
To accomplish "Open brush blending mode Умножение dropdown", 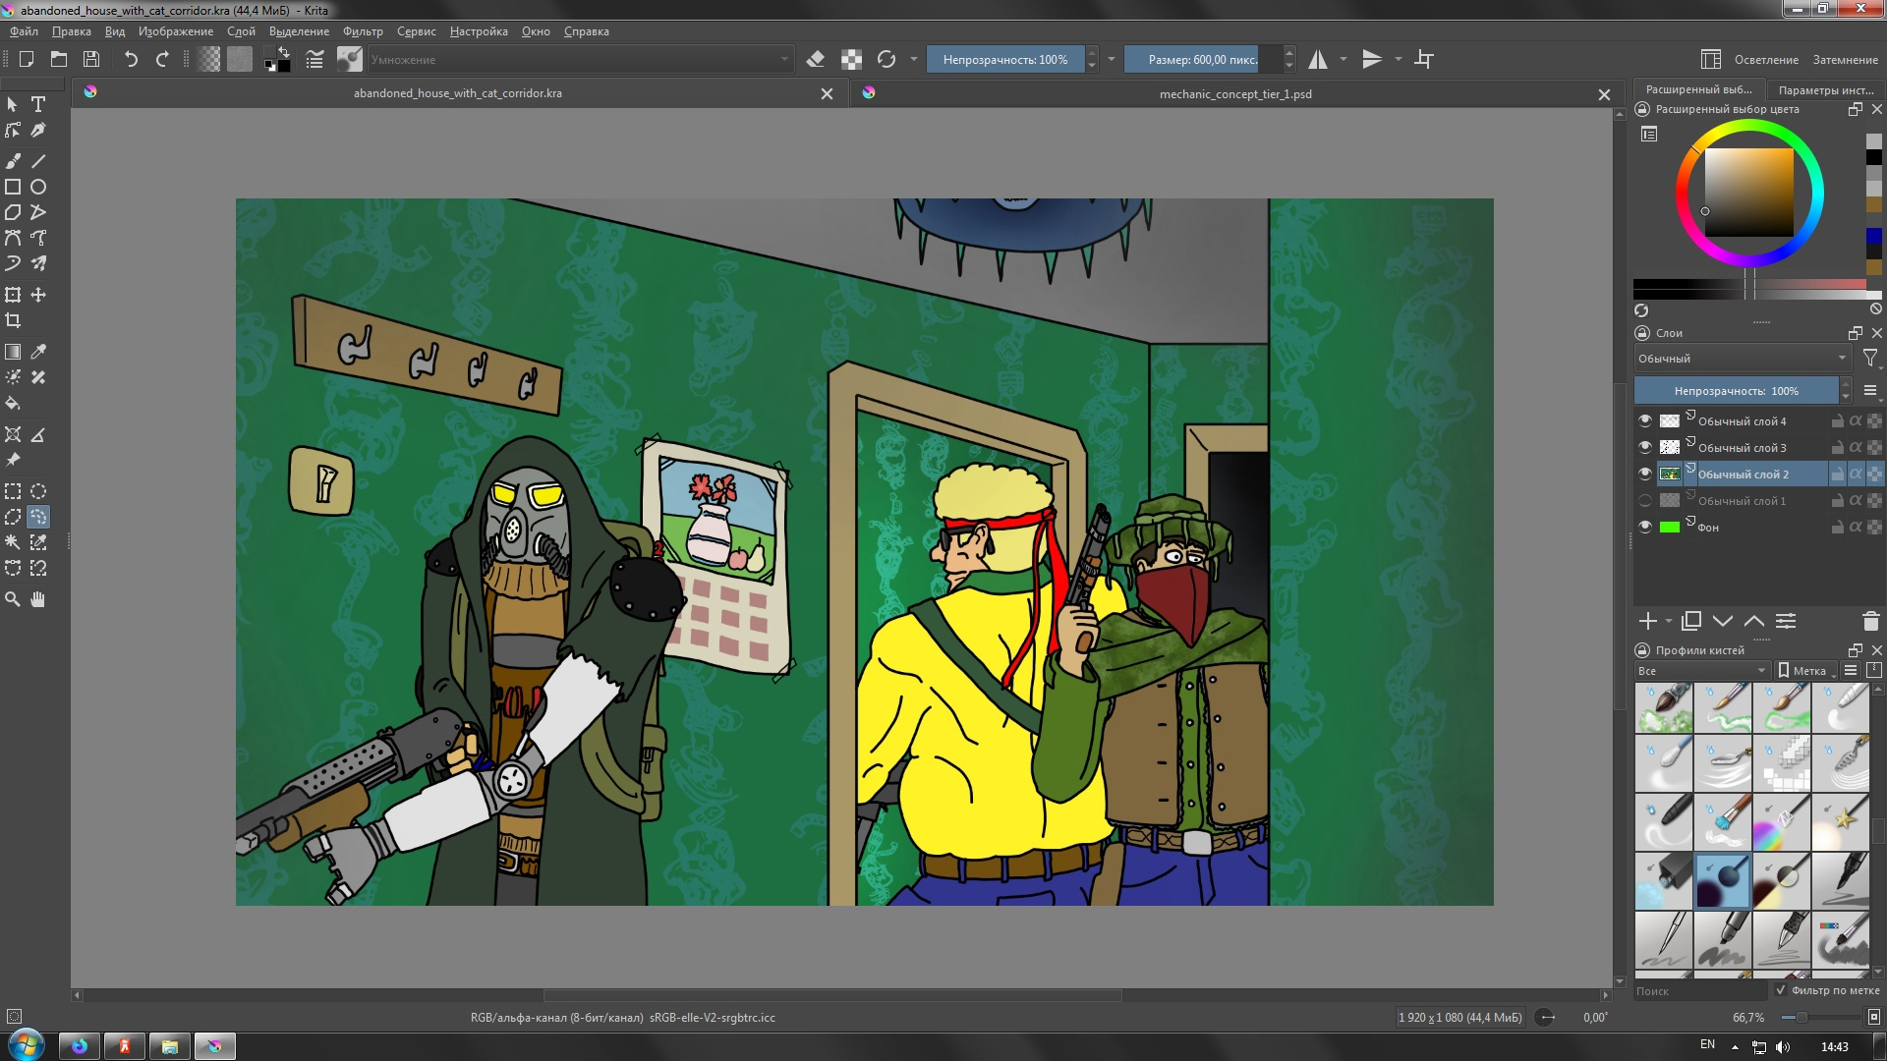I will tap(580, 60).
